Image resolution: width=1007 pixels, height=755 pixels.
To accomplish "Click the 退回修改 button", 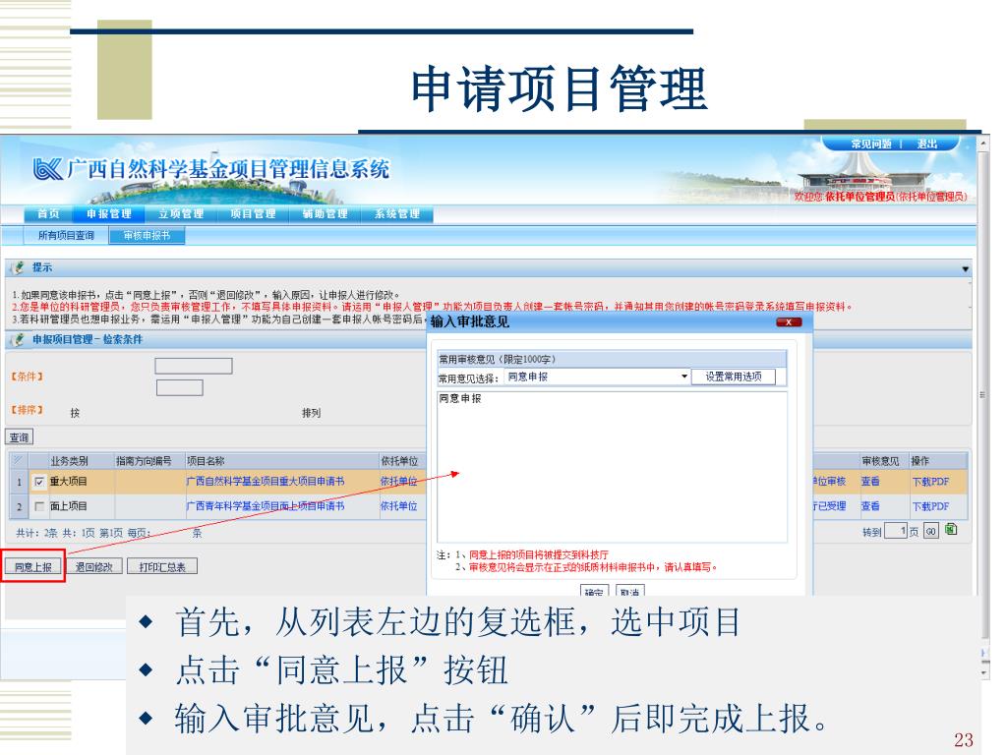I will coord(93,567).
